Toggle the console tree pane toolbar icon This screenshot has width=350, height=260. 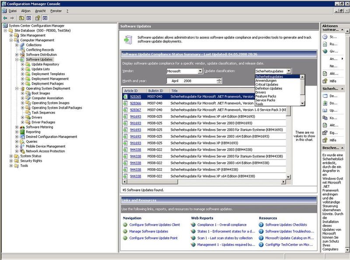point(29,18)
